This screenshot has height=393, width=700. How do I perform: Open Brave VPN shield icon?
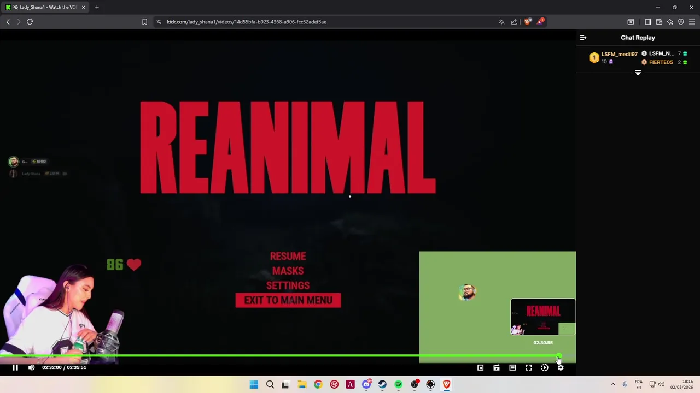(x=681, y=22)
